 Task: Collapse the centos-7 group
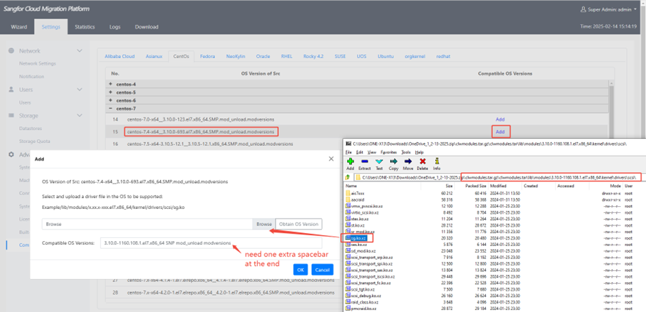[x=111, y=109]
